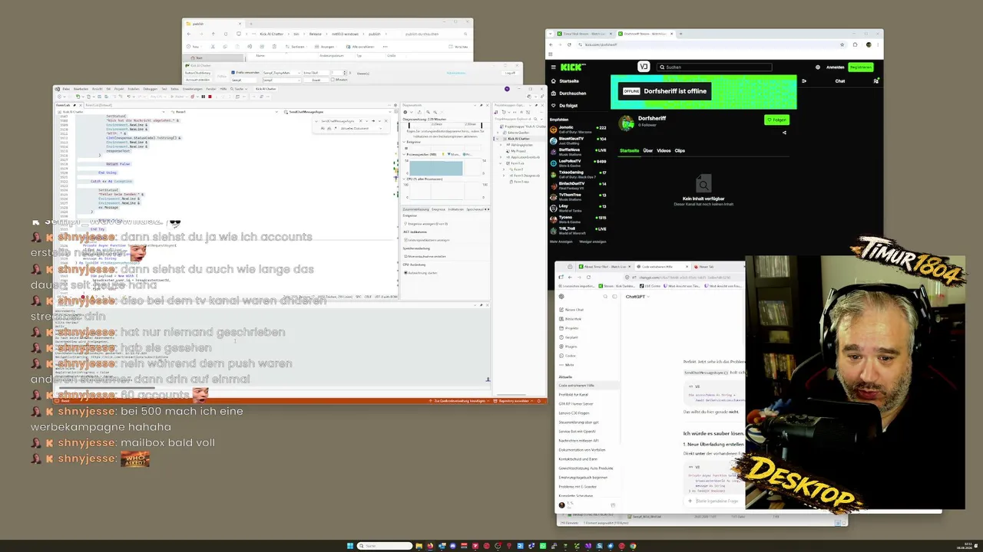Bookmark the Kick page with star icon
Viewport: 983px width, 552px height.
click(842, 44)
